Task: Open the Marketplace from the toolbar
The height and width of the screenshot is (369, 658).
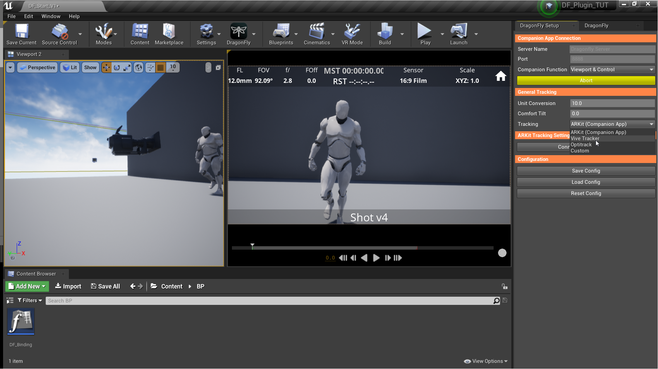Action: 169,34
